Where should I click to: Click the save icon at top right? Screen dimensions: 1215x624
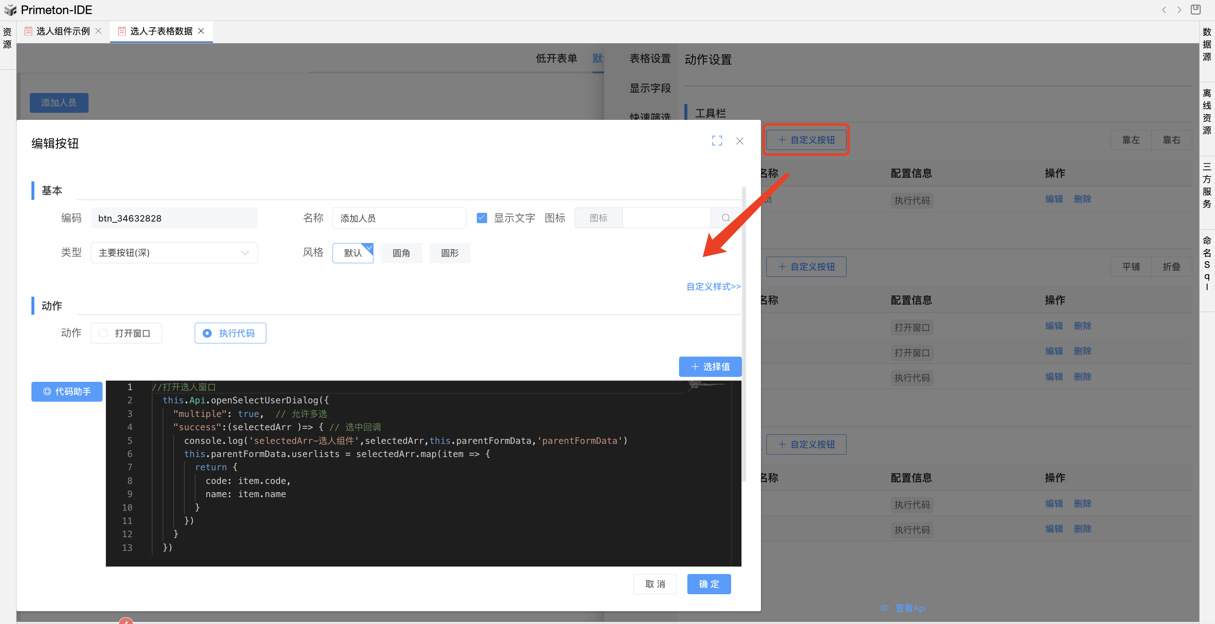[x=1195, y=10]
